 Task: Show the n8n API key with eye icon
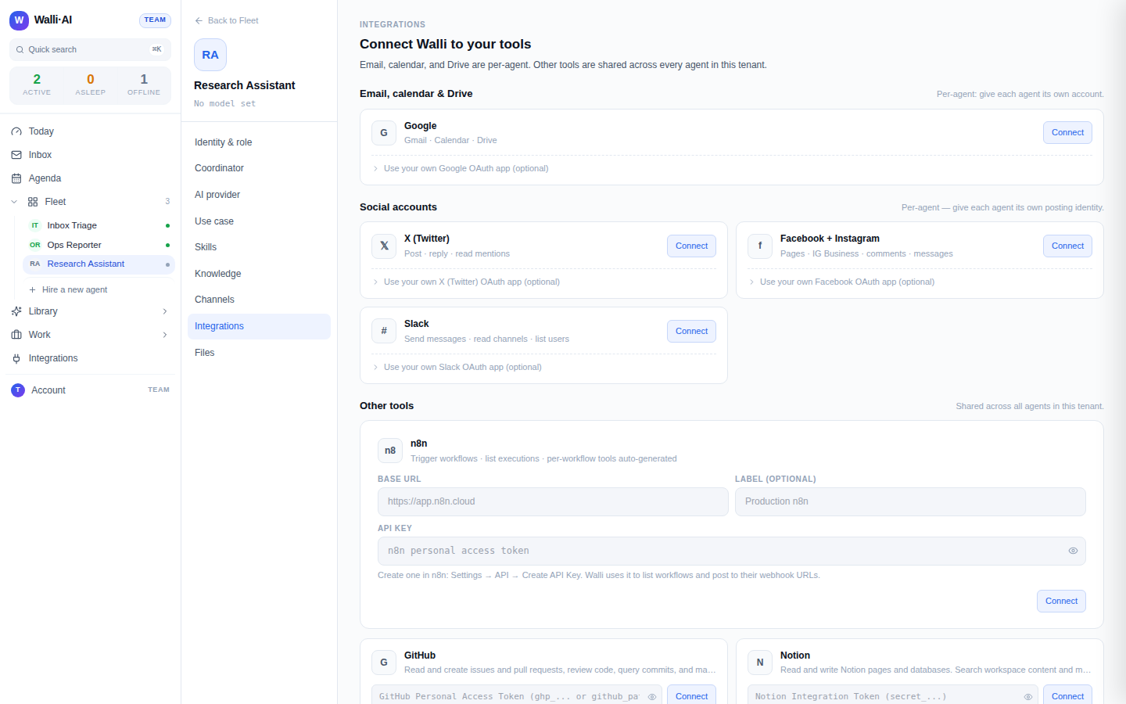[x=1073, y=551]
